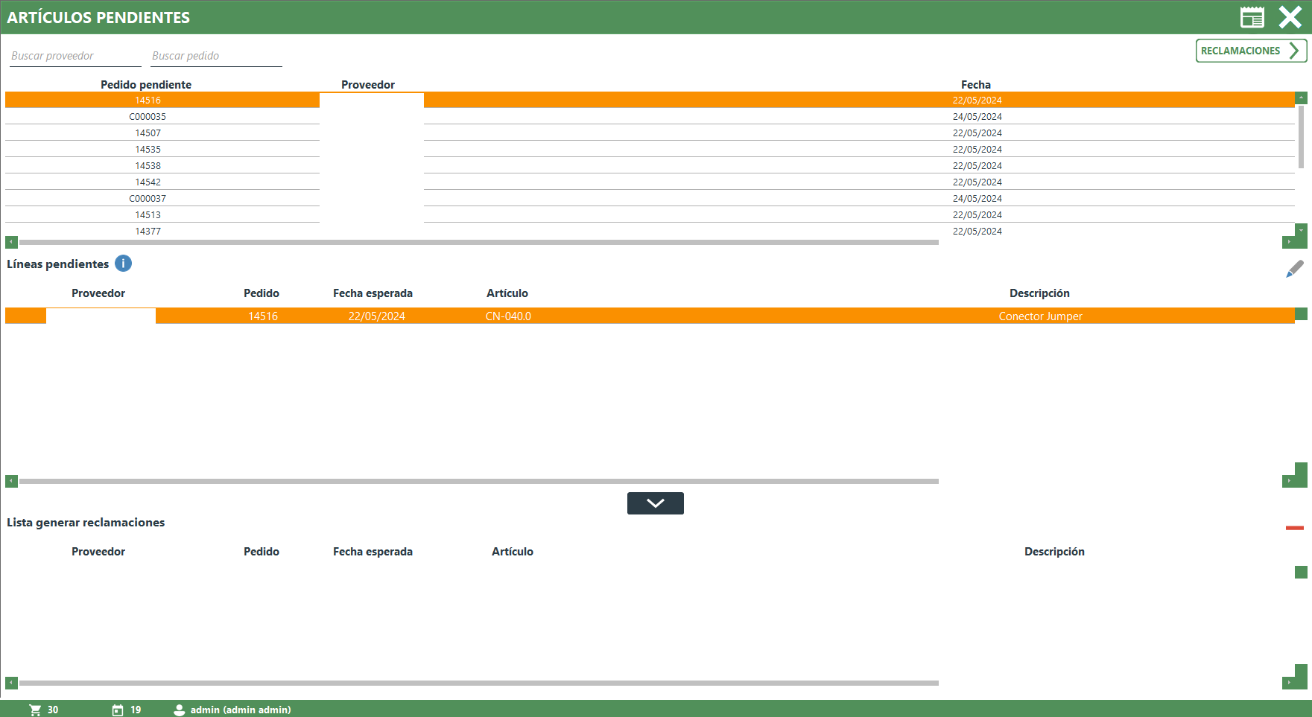This screenshot has width=1312, height=717.
Task: Sort by Pedido pendiente column header
Action: pyautogui.click(x=146, y=85)
